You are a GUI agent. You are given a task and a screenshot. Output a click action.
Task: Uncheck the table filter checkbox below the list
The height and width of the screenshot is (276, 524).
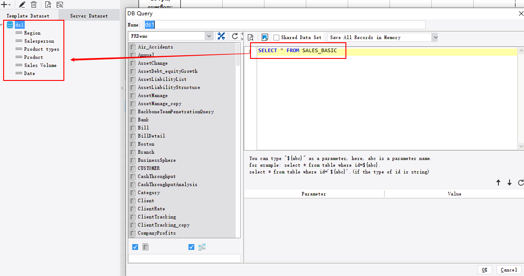click(135, 247)
